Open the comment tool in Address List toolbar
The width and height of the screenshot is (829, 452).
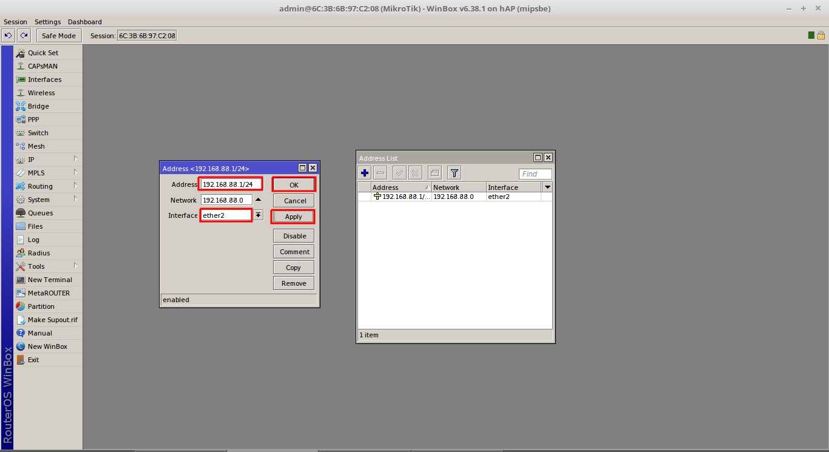[435, 172]
